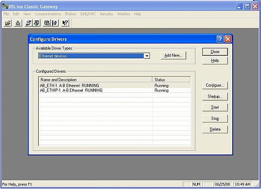Click the Configure Drivers toolbar icon

pyautogui.click(x=28, y=23)
